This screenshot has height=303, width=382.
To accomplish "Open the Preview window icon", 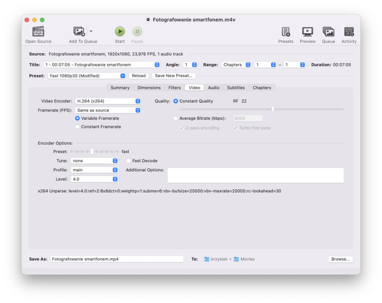I will pos(307,31).
